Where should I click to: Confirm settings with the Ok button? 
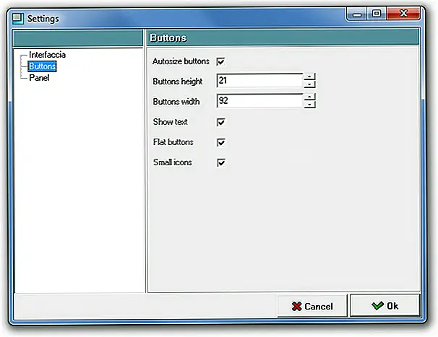[x=385, y=306]
